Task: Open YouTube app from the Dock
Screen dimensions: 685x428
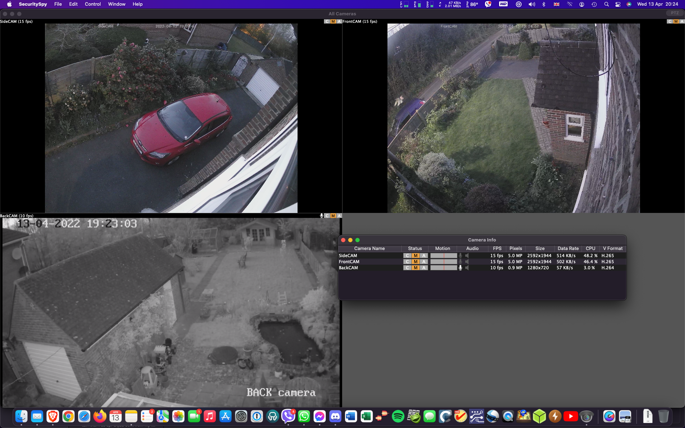Action: pyautogui.click(x=571, y=416)
